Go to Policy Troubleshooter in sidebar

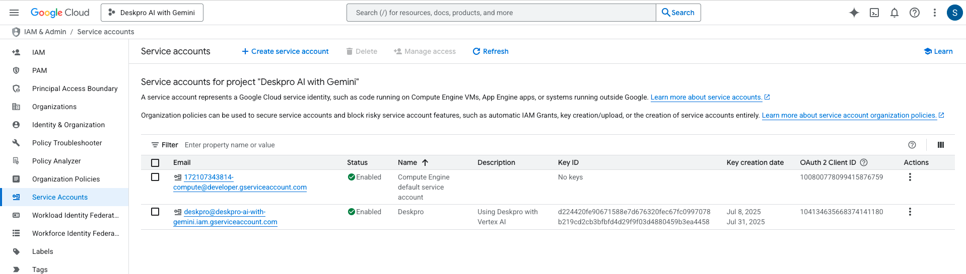click(x=67, y=143)
